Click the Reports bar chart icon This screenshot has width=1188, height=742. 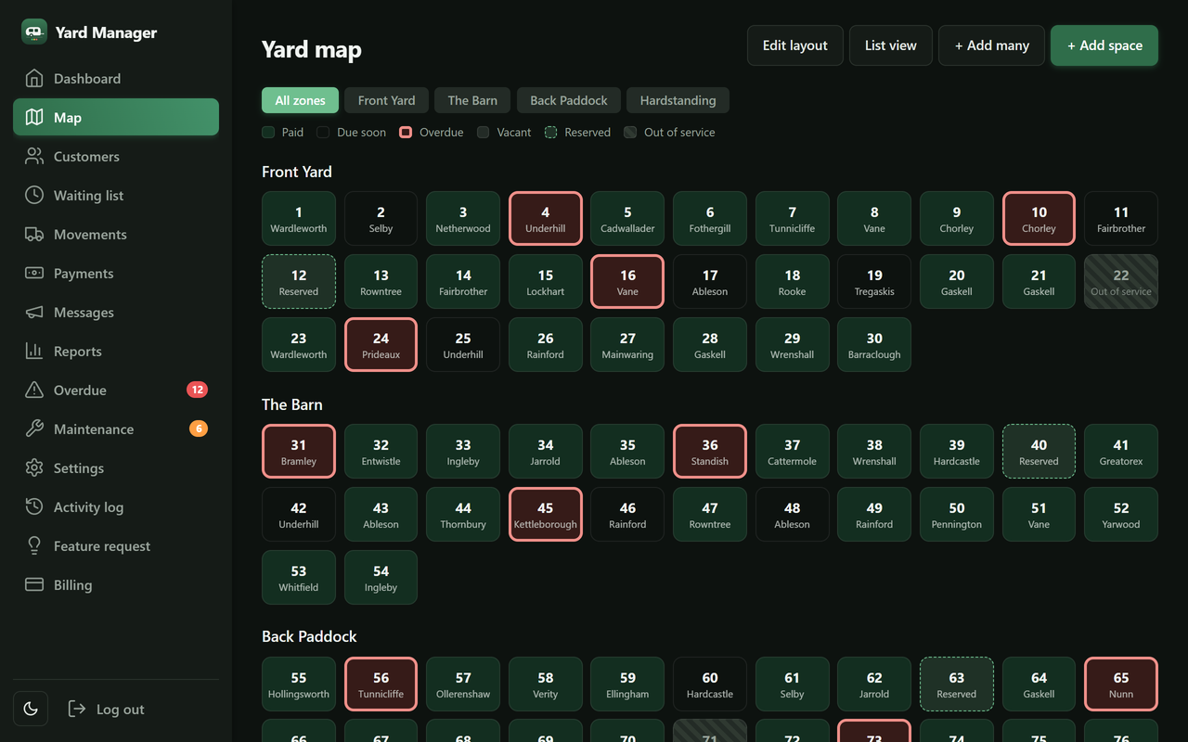[34, 351]
